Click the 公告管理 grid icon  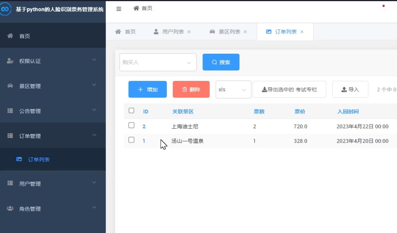(9, 111)
